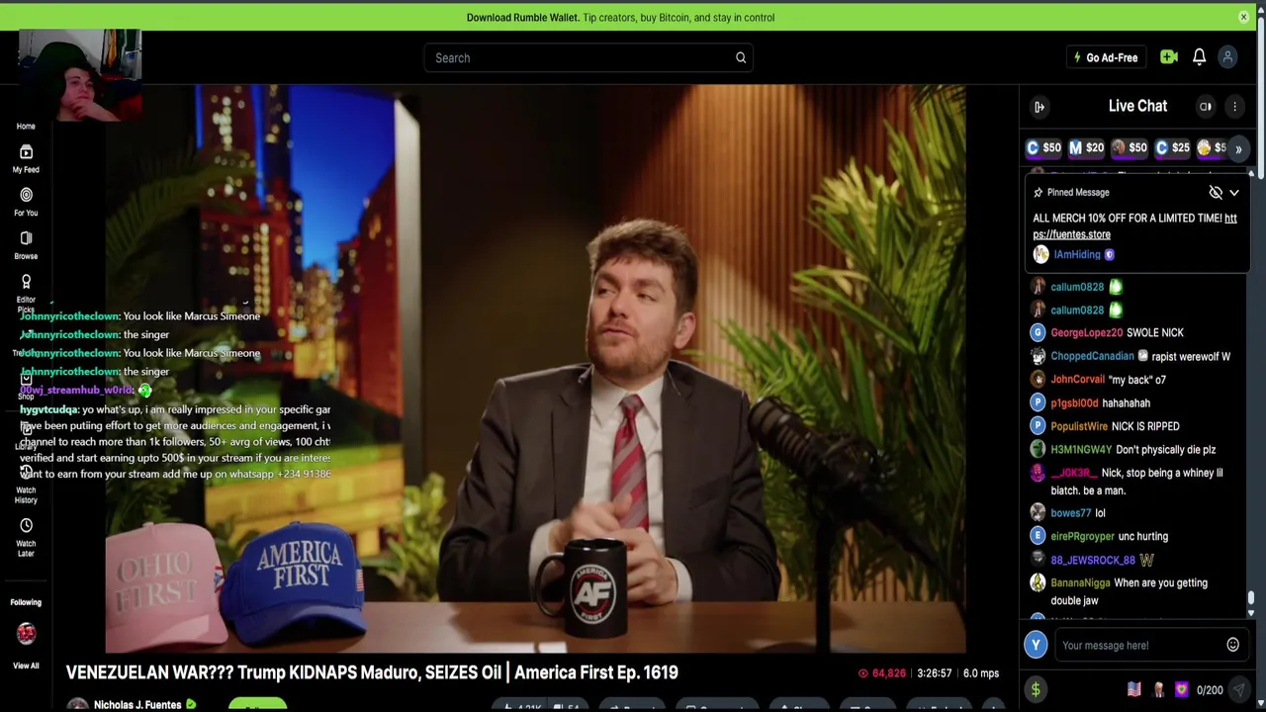Viewport: 1266px width, 712px height.
Task: Click the search magnifier icon
Action: (741, 57)
